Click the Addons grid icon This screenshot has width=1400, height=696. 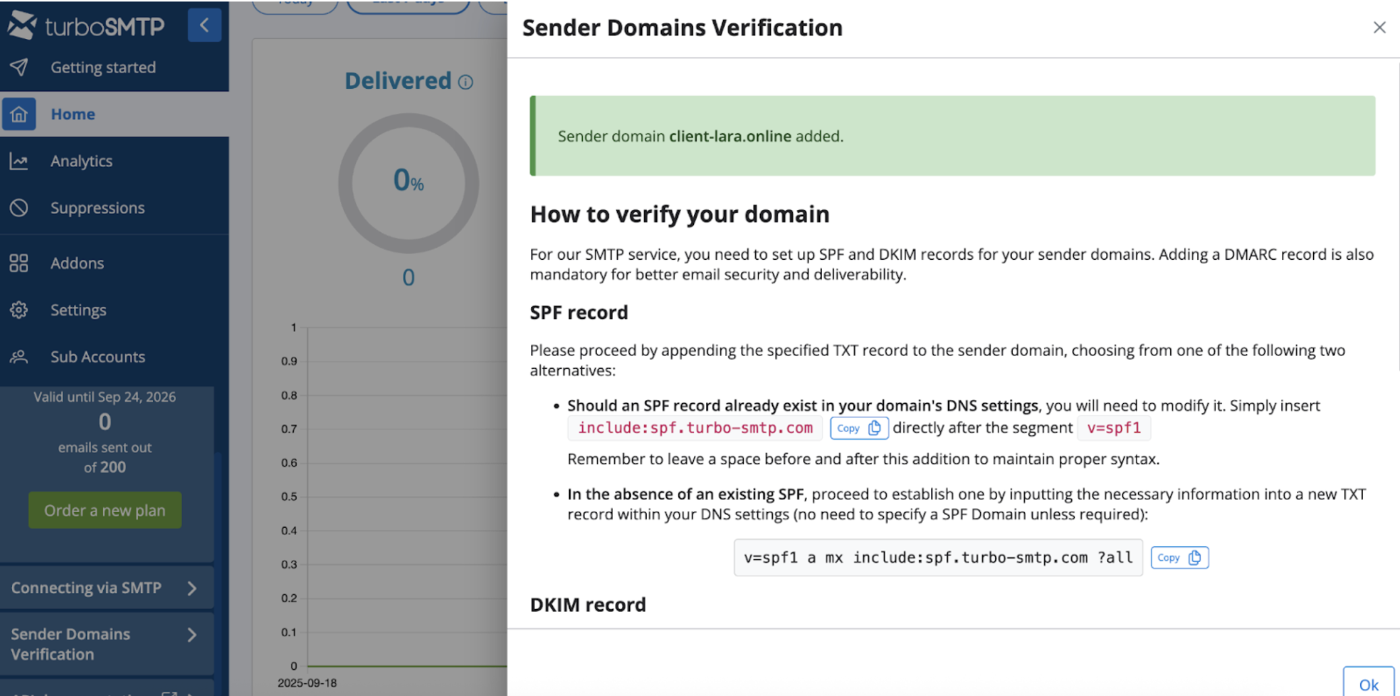(19, 263)
